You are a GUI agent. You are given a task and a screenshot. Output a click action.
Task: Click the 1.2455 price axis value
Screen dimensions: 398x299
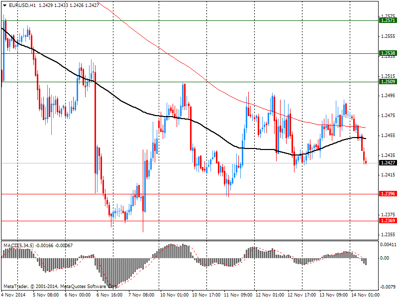[x=388, y=135]
